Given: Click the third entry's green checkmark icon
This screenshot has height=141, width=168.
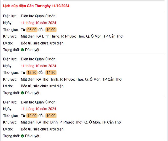Looking at the screenshot, I should click(x=22, y=136).
